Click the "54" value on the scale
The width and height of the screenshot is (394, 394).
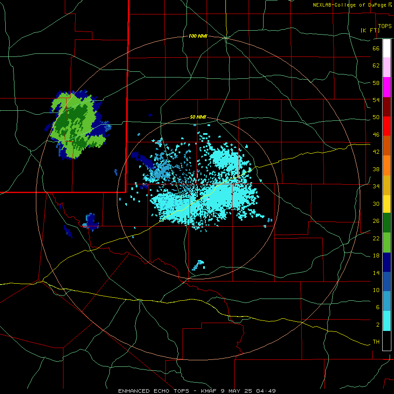pos(376,100)
